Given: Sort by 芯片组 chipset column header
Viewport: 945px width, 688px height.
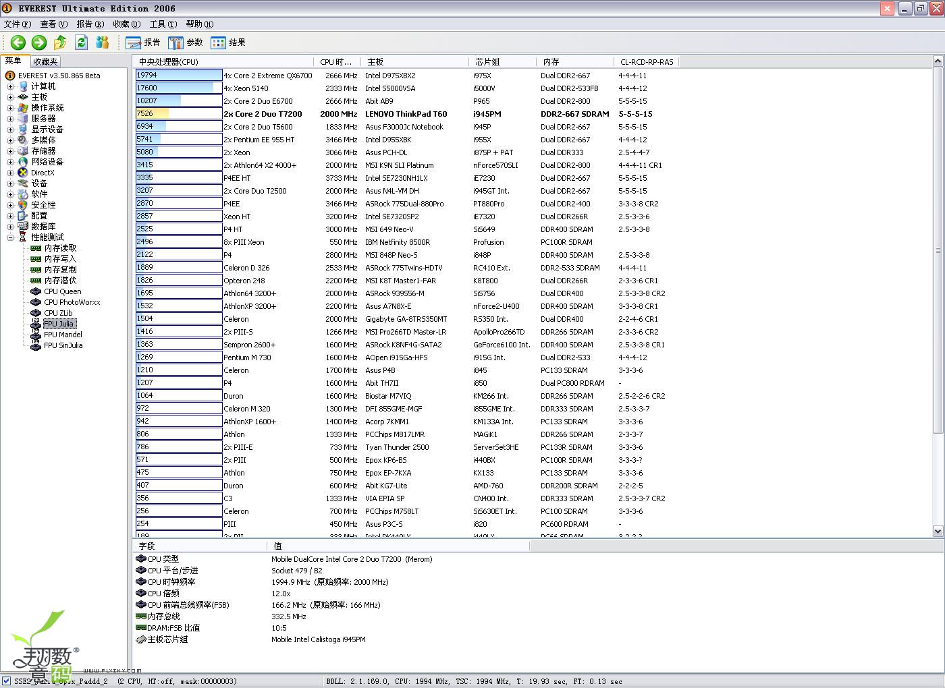Looking at the screenshot, I should pos(502,61).
